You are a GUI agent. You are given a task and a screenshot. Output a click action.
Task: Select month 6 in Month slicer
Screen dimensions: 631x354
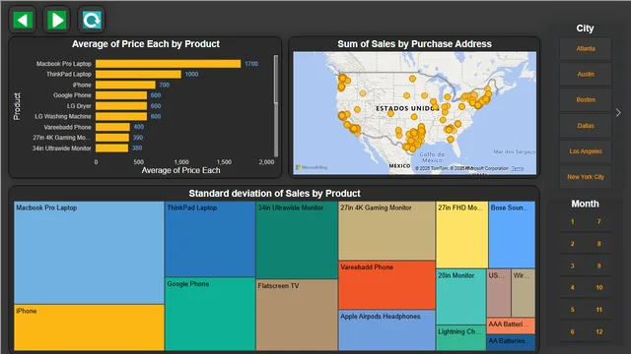(572, 331)
